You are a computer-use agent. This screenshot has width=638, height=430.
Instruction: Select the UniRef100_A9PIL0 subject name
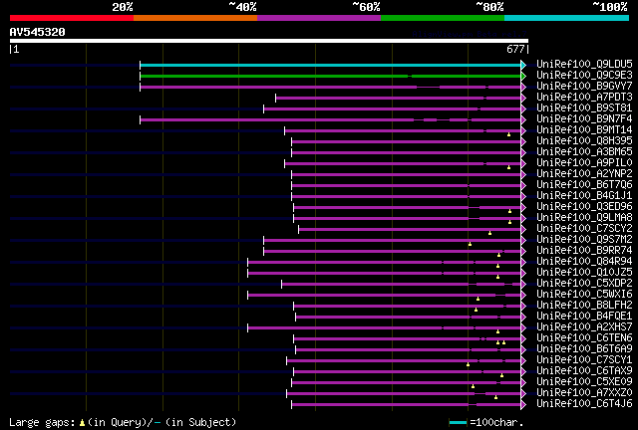click(x=584, y=162)
